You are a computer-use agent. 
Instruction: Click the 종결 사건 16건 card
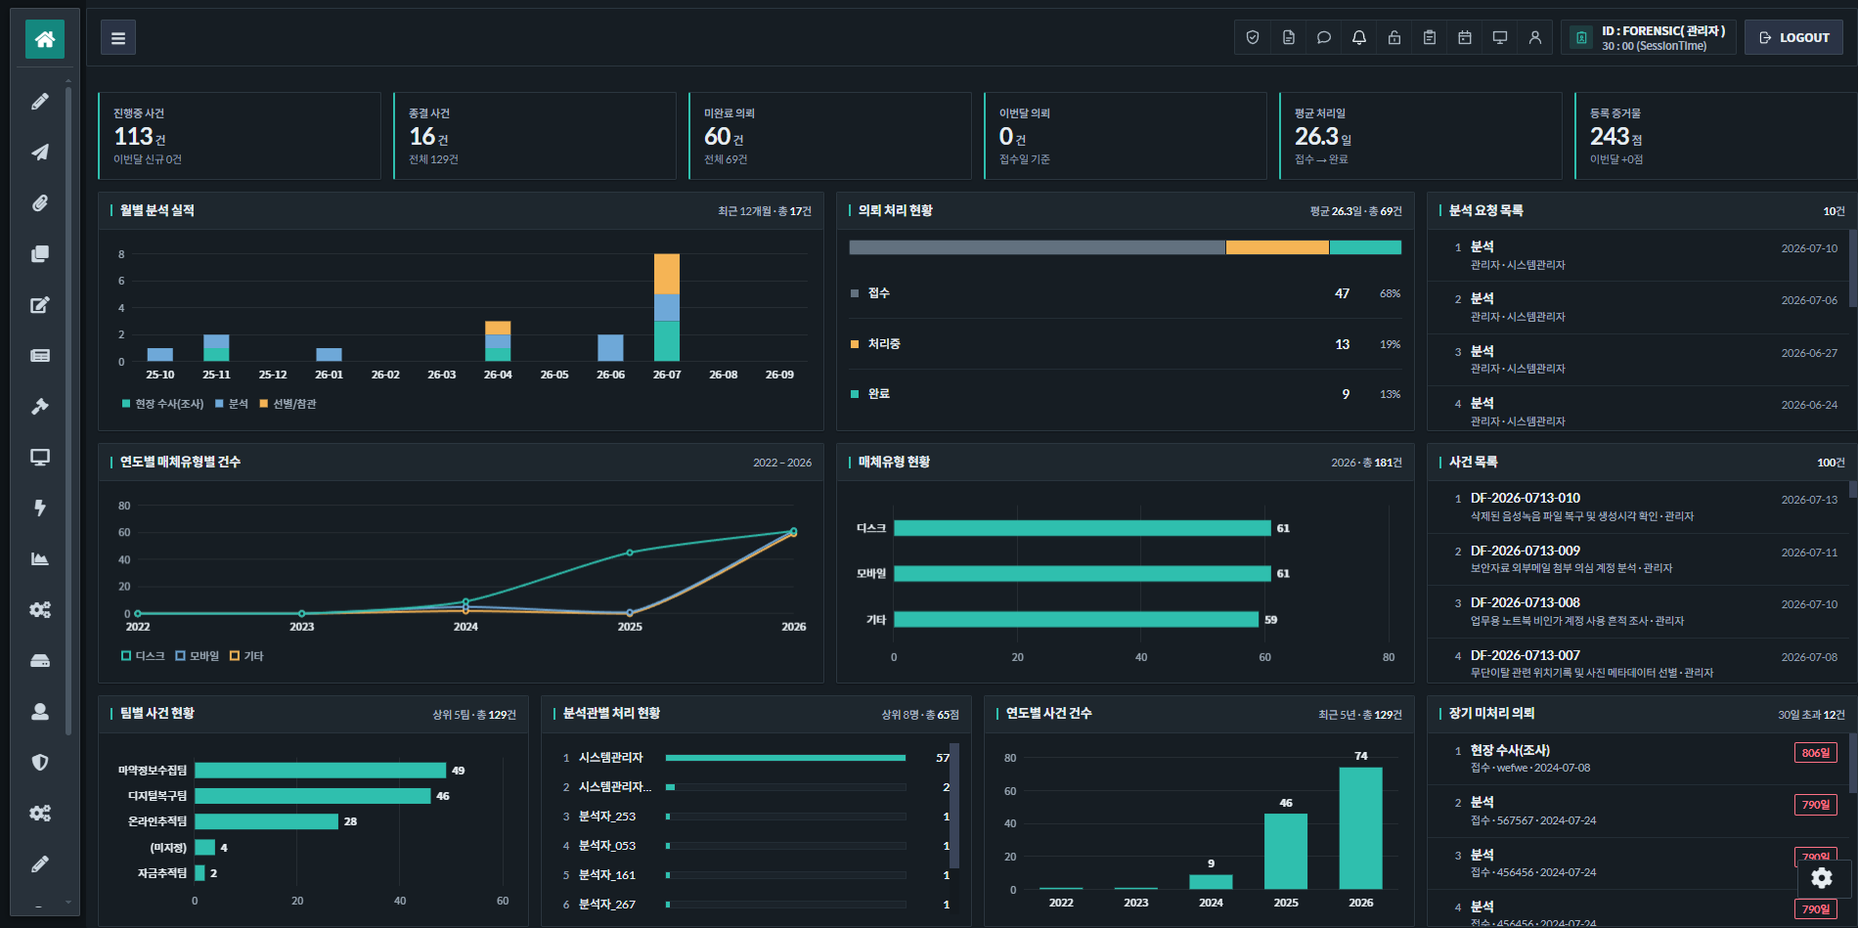tap(535, 136)
